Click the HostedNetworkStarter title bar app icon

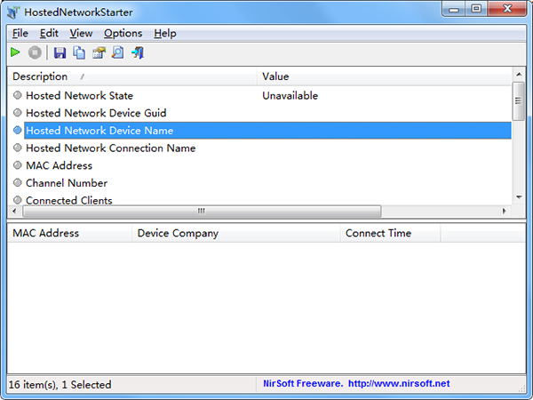tap(13, 12)
